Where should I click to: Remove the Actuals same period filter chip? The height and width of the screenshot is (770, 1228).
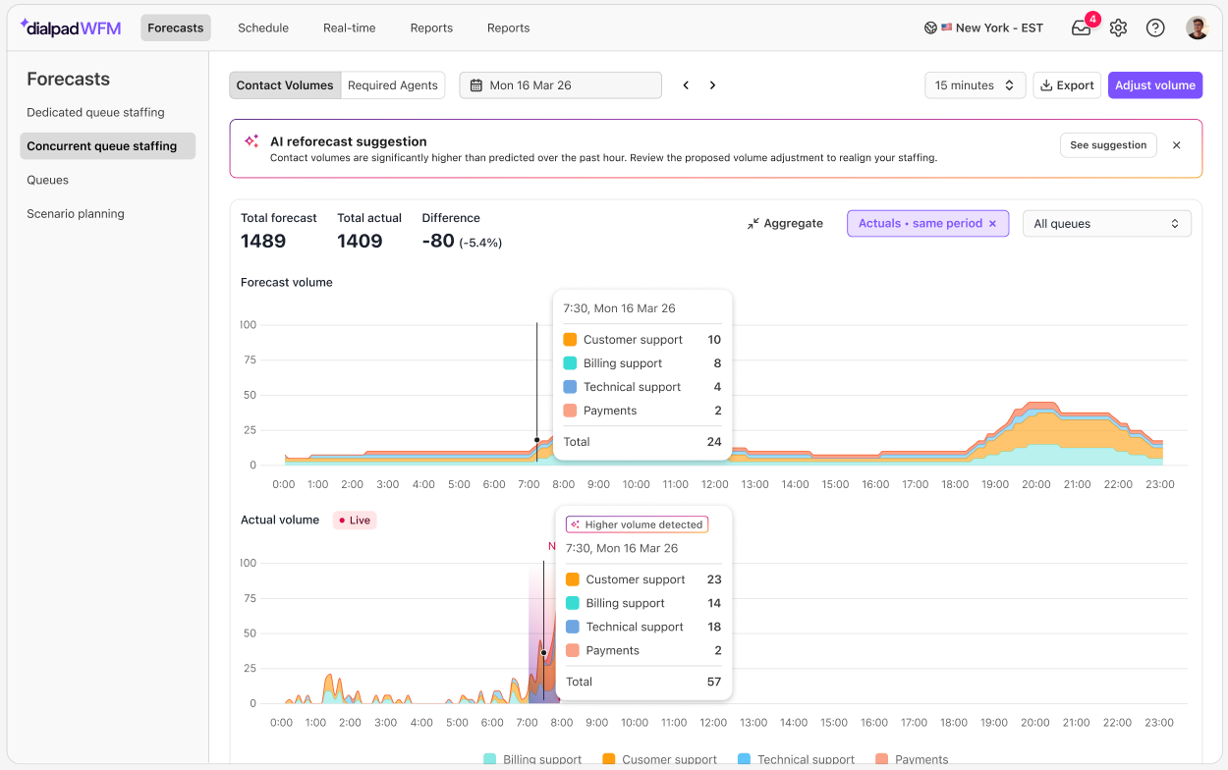pyautogui.click(x=992, y=224)
